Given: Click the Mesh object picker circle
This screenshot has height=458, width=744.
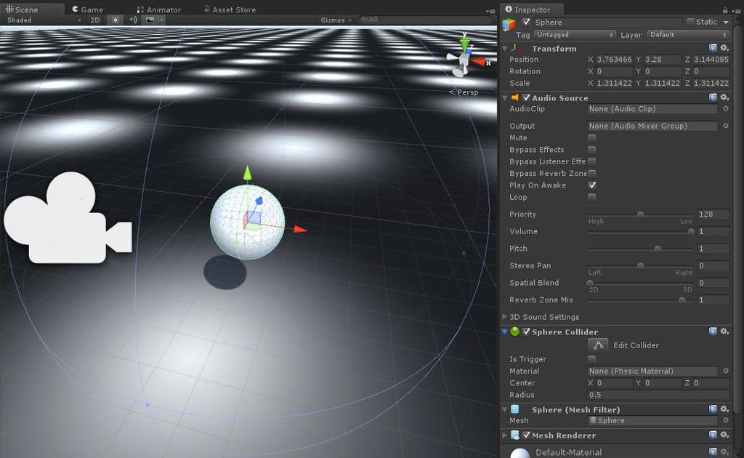Looking at the screenshot, I should click(x=726, y=420).
